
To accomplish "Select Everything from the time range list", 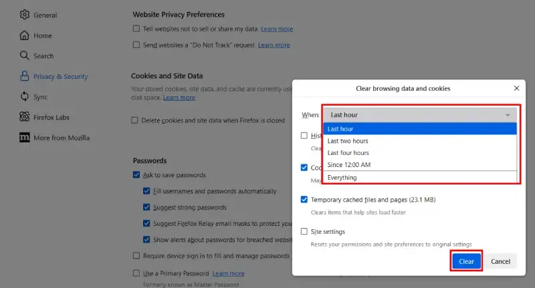I will tap(342, 178).
